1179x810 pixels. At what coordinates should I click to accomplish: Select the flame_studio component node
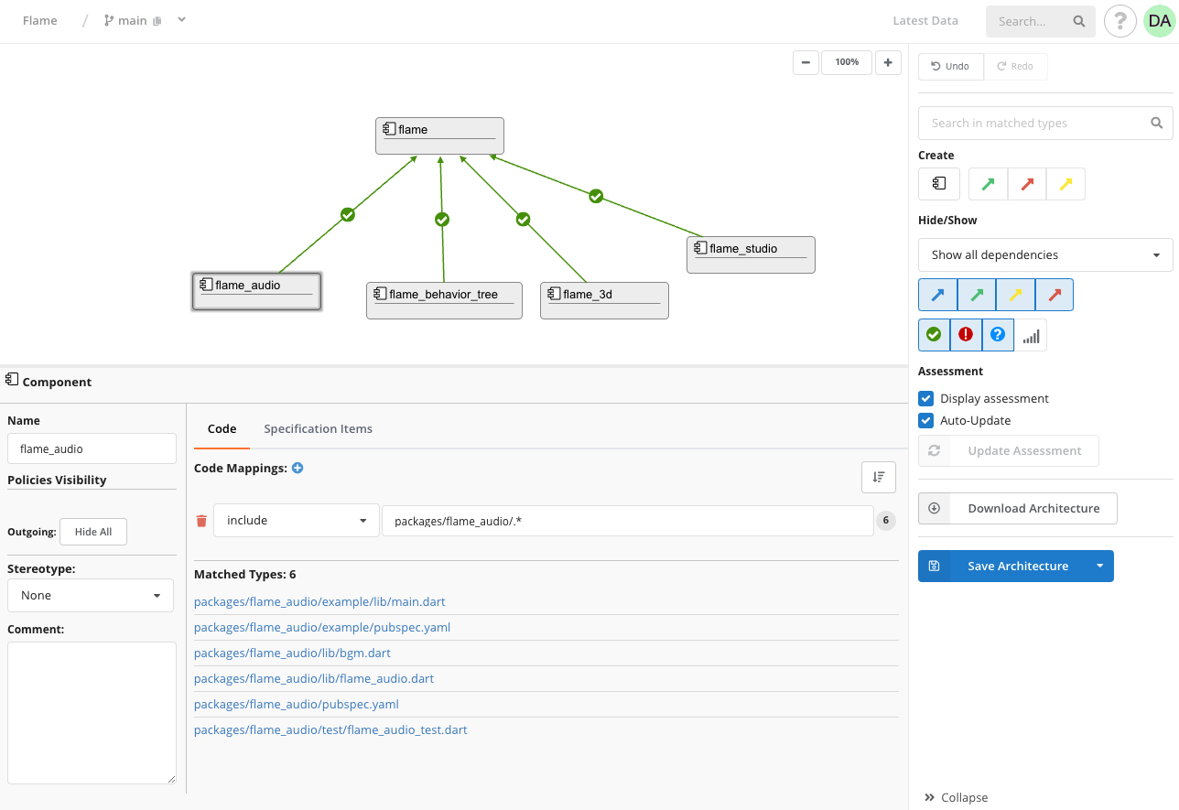coord(751,254)
